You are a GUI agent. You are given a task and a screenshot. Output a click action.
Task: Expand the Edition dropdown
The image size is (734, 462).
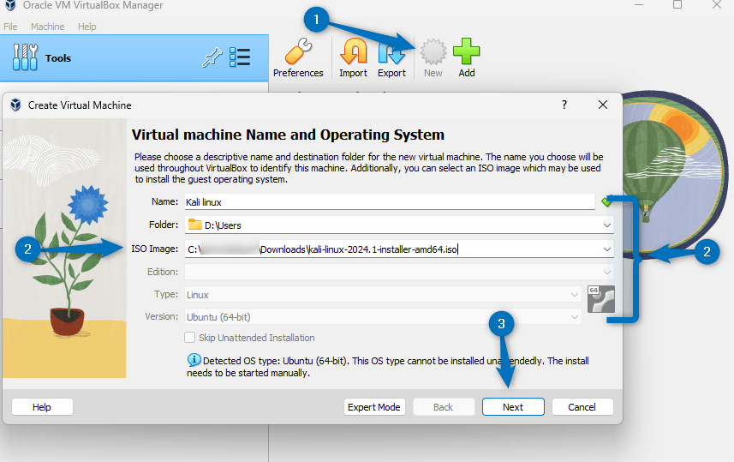click(606, 273)
